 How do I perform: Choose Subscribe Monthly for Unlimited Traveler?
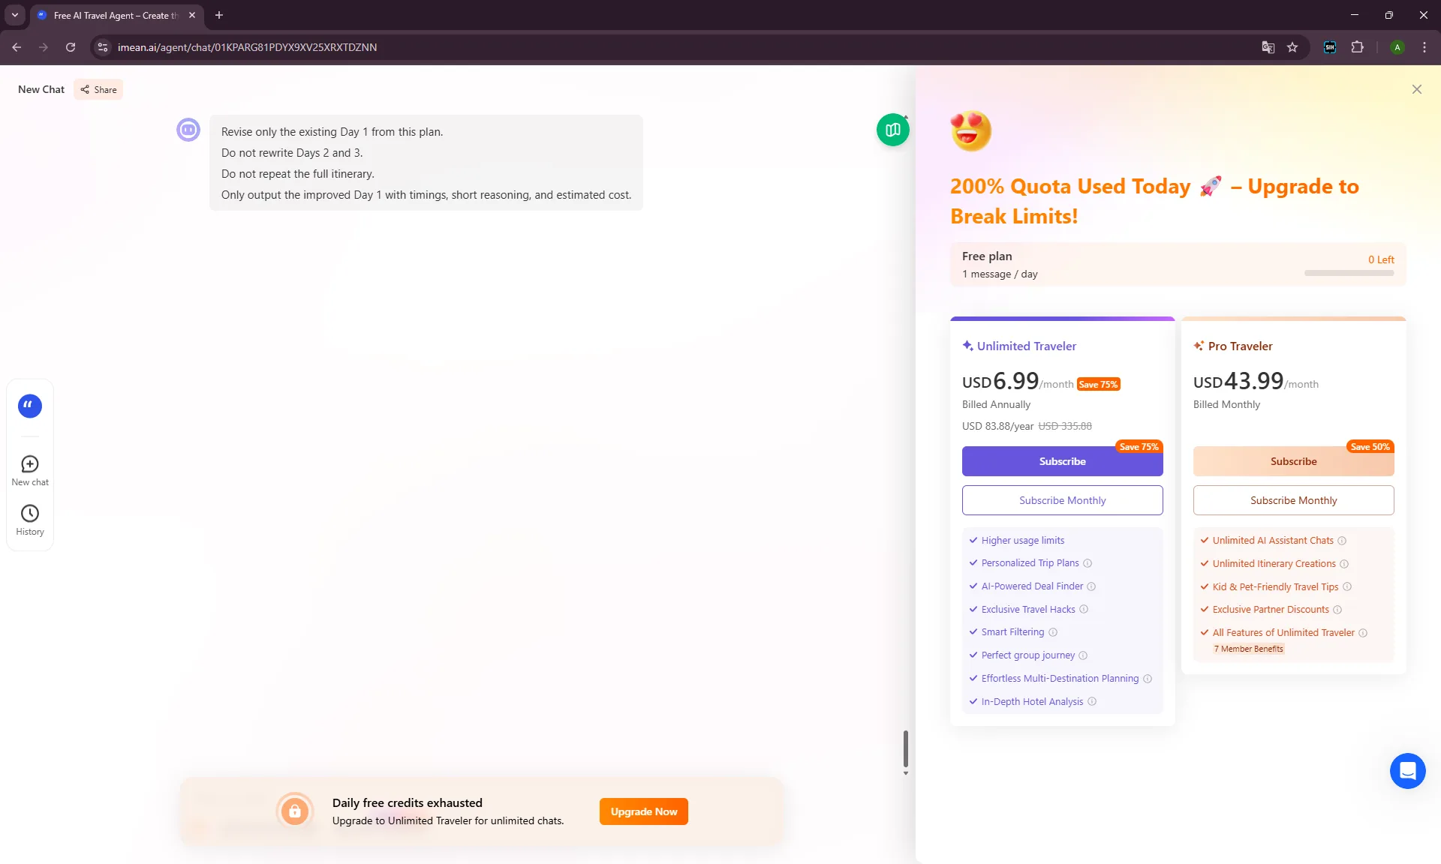(1062, 500)
